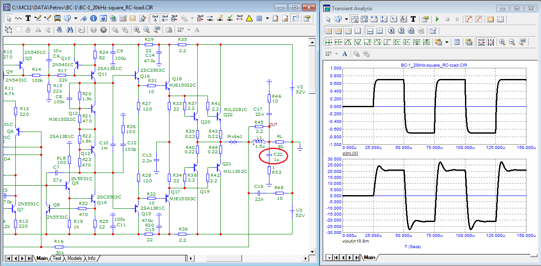
Task: Click the yellow triangle warning icon
Action: [249, 18]
